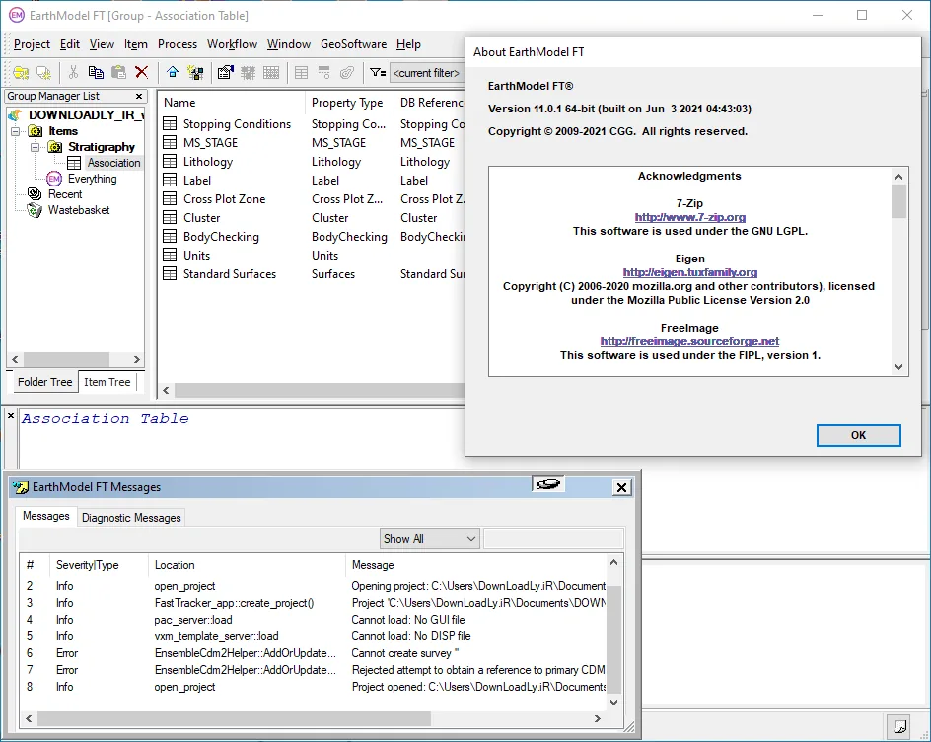Open the 7-zip.org link
Image resolution: width=931 pixels, height=742 pixels.
tap(690, 217)
